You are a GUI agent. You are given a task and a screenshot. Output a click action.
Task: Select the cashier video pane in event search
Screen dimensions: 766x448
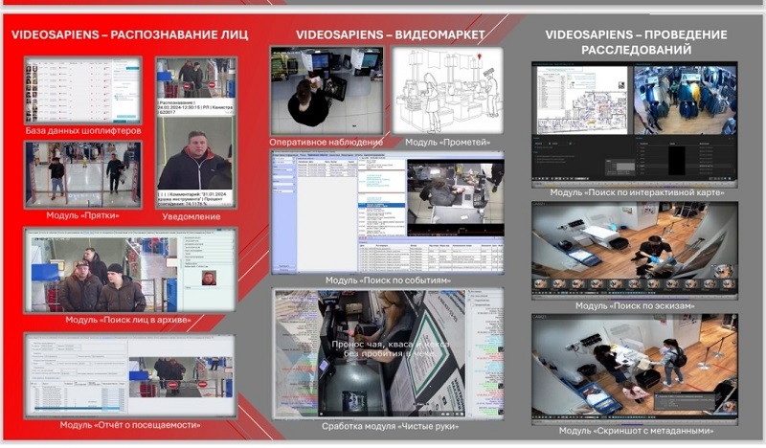455,193
